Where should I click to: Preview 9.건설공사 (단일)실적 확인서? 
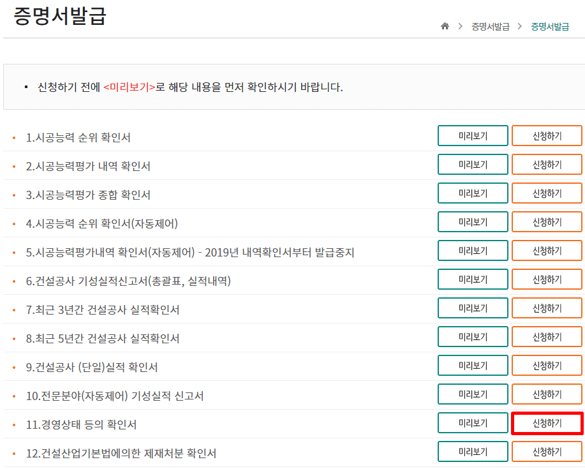[x=473, y=365]
